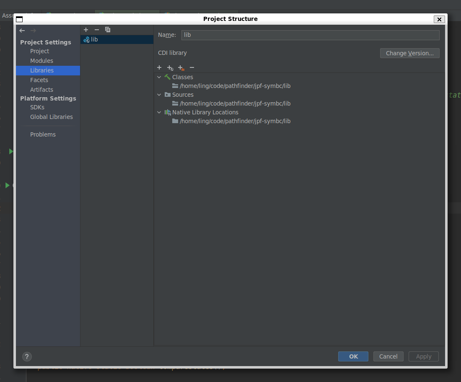Image resolution: width=461 pixels, height=382 pixels.
Task: Open the help question mark button
Action: [27, 356]
